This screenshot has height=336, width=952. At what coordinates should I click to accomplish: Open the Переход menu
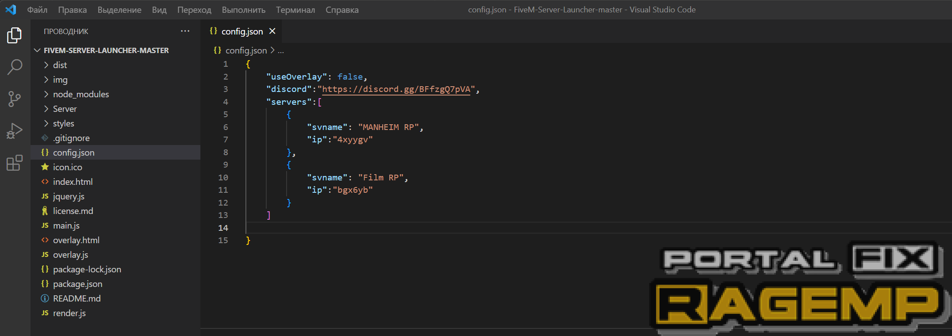pos(194,10)
